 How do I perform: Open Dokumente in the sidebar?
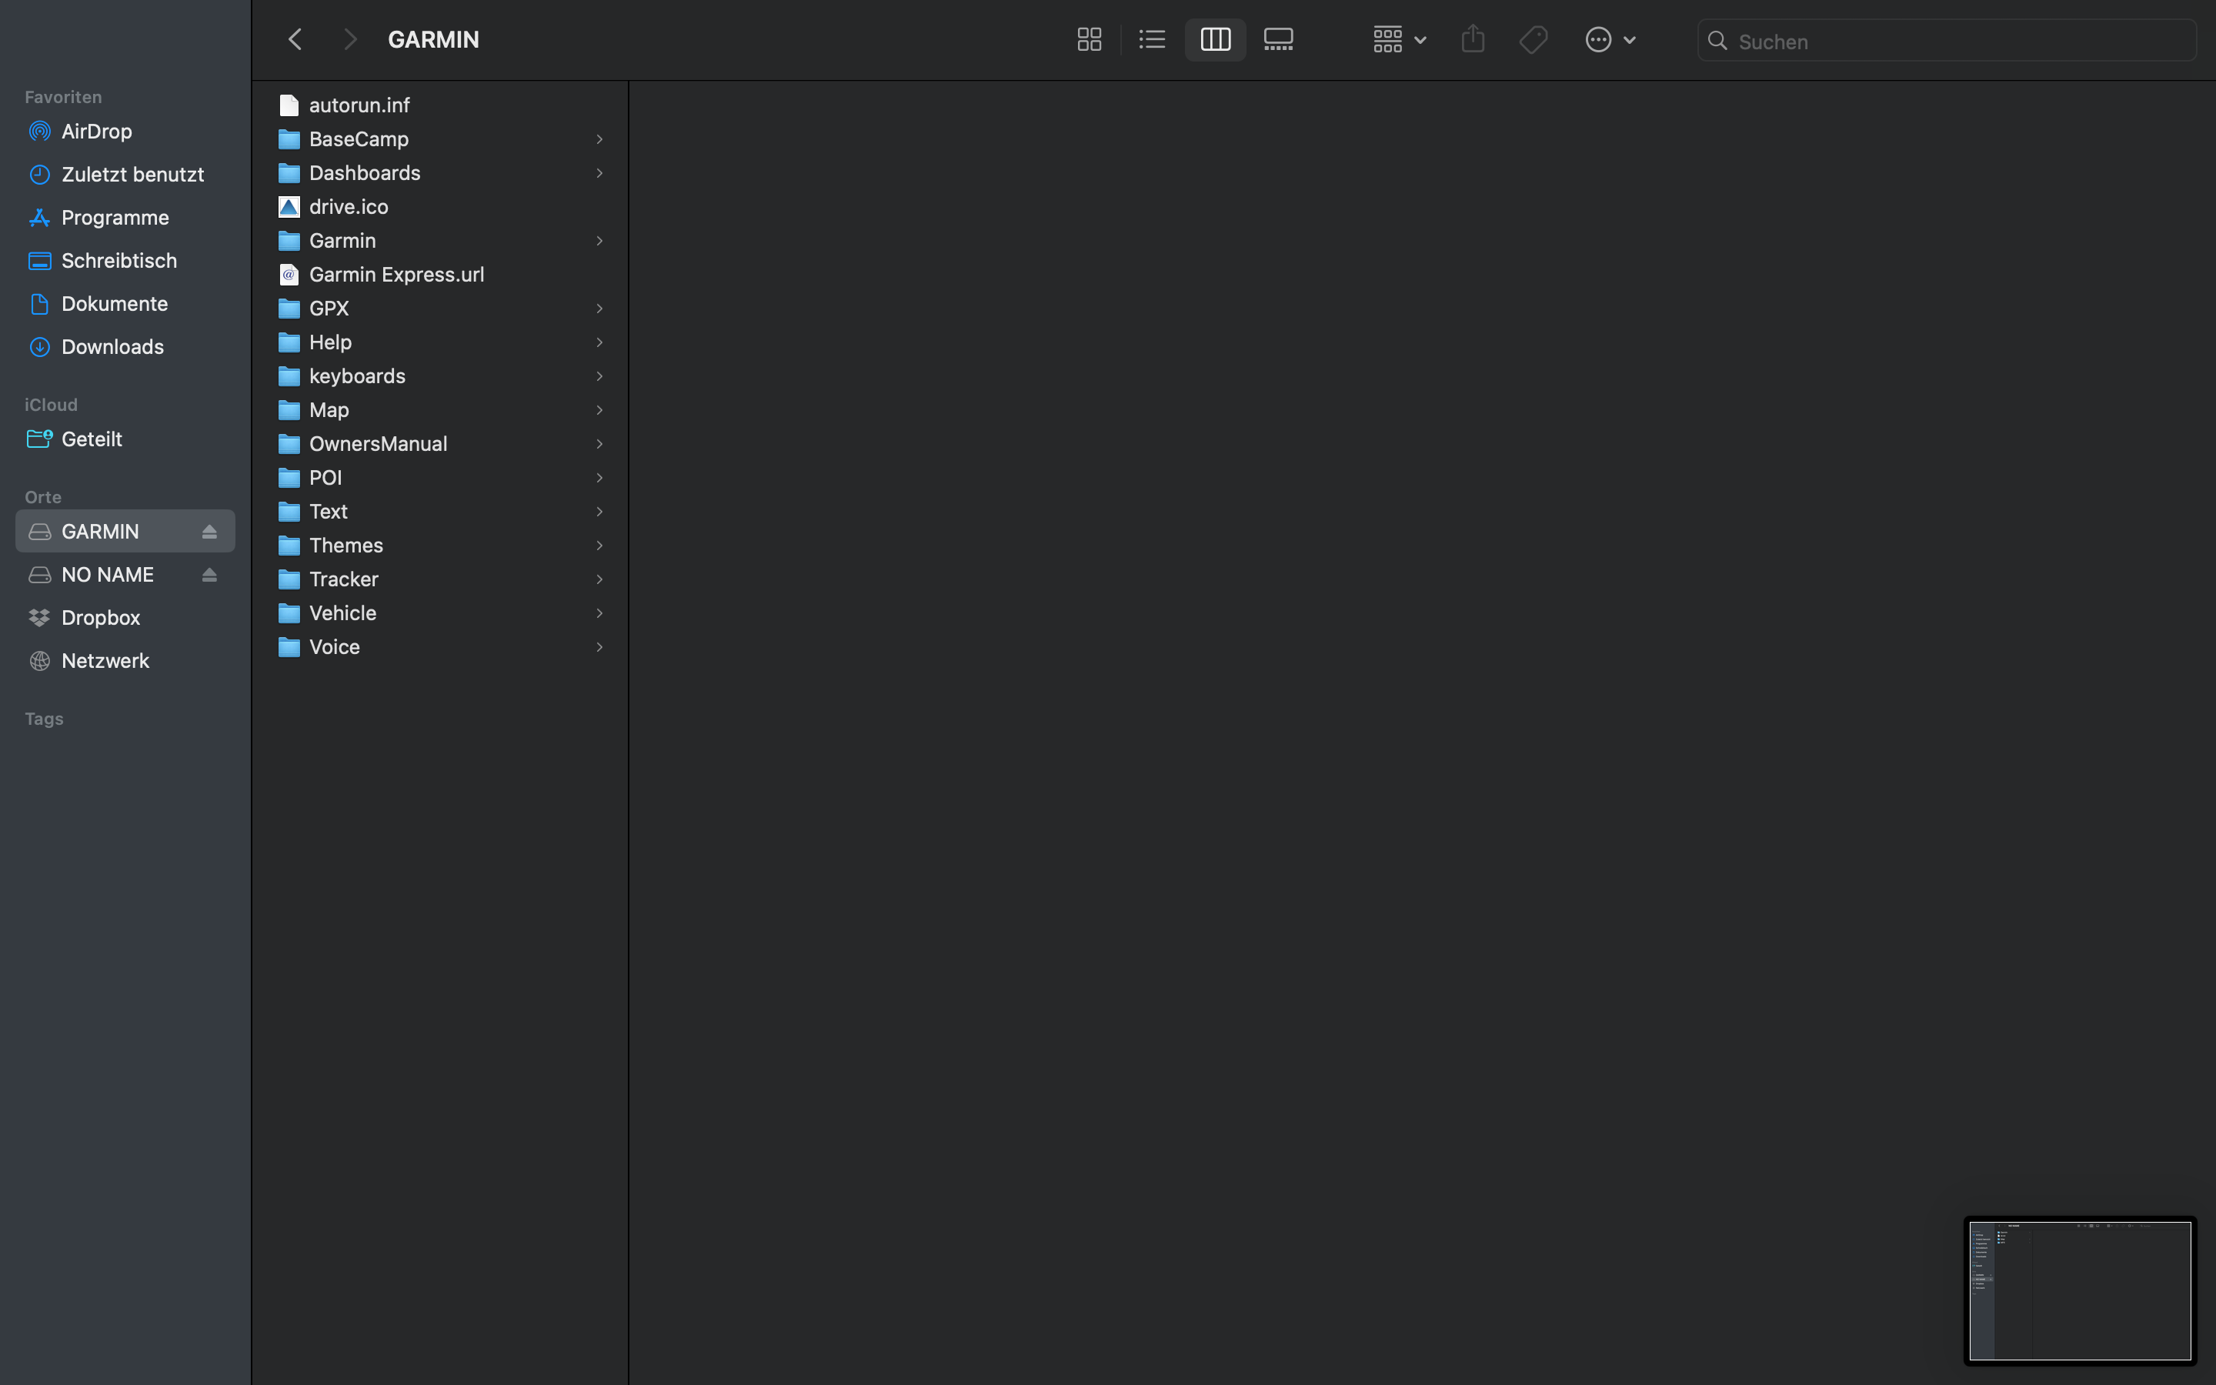point(125,303)
